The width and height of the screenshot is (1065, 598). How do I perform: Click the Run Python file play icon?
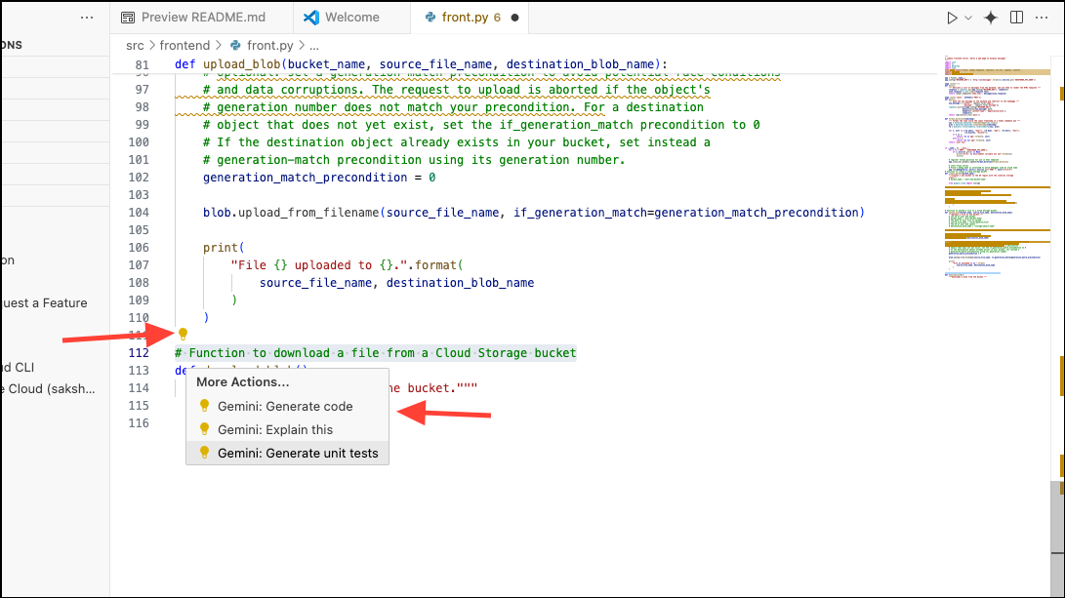click(952, 18)
